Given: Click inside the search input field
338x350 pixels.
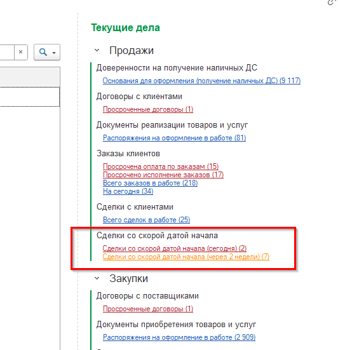Looking at the screenshot, I should click(7, 52).
